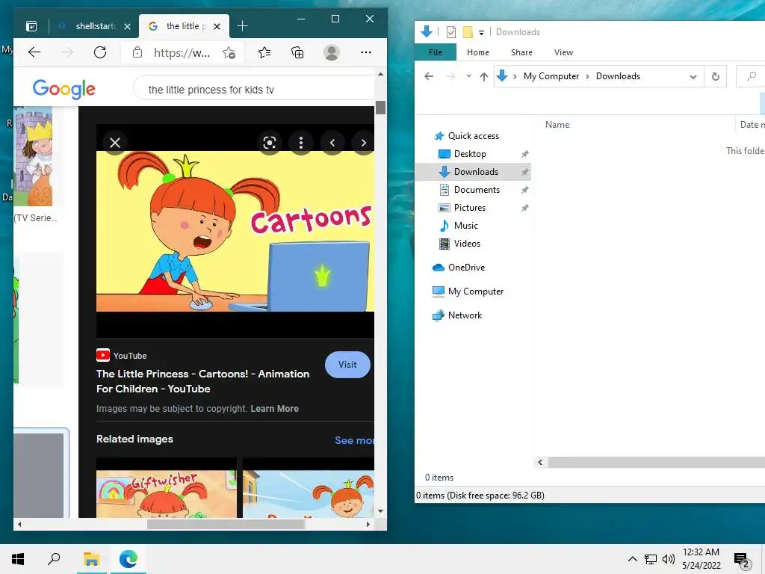765x574 pixels.
Task: Expand chevron after My Computer breadcrumb
Action: 587,76
